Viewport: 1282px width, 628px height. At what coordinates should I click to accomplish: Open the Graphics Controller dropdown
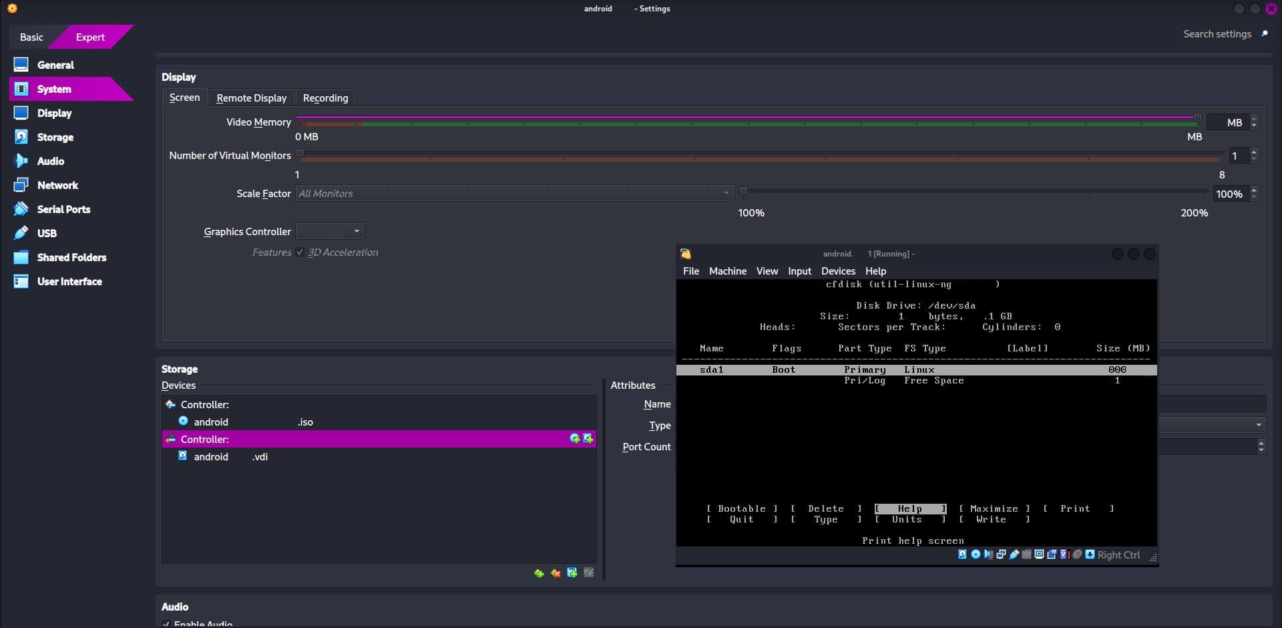click(330, 232)
